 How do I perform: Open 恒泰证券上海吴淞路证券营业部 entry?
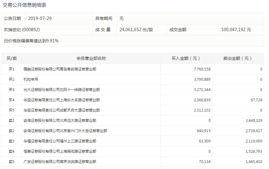[60, 151]
